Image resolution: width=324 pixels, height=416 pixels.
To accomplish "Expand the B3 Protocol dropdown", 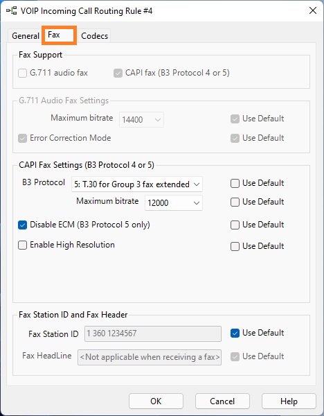I will click(x=137, y=184).
